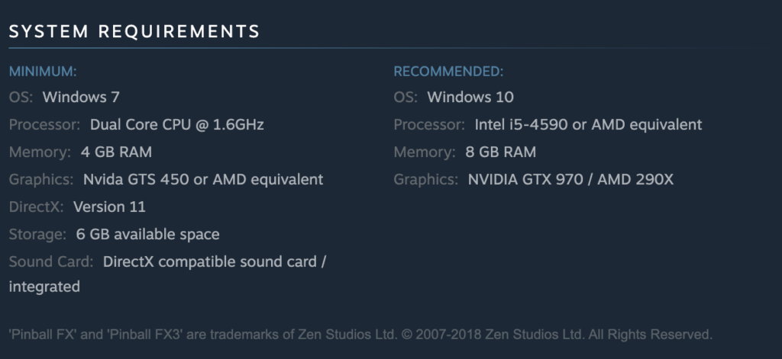
Task: Click the '4 GB RAM' memory value
Action: (x=116, y=152)
